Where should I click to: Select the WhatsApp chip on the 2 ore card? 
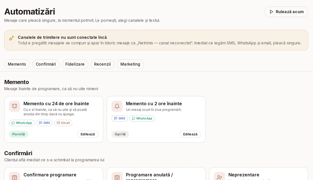tap(142, 119)
